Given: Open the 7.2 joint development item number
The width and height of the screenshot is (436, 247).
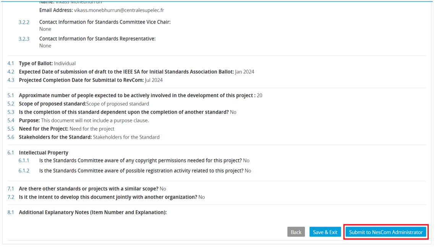Looking at the screenshot, I should tap(11, 197).
